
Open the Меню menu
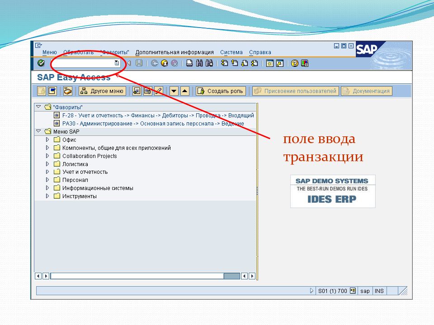coord(50,52)
